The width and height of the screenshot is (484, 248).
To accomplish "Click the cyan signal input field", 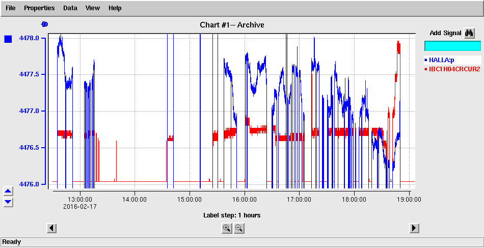I will [x=452, y=46].
